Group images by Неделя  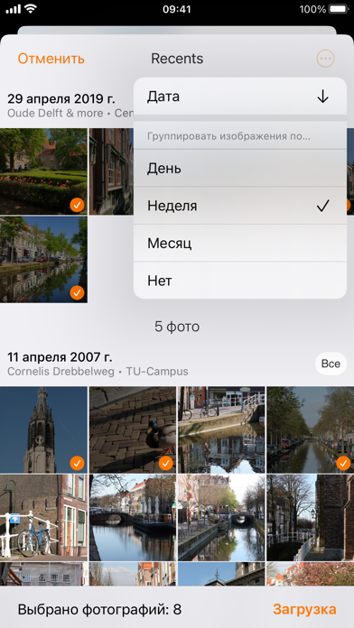pos(239,206)
